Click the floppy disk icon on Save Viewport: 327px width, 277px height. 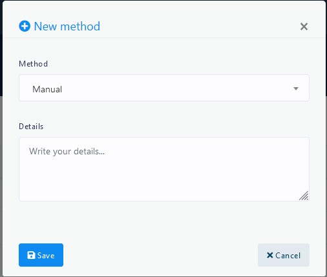click(31, 255)
